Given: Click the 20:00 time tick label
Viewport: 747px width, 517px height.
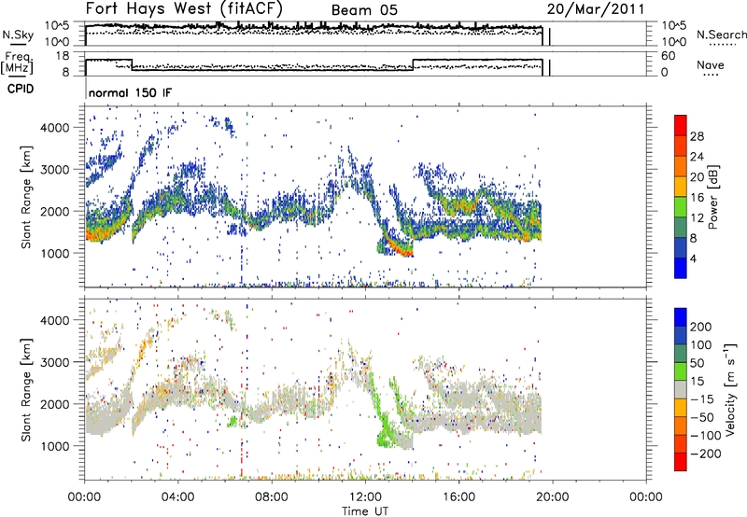Looking at the screenshot, I should [552, 497].
